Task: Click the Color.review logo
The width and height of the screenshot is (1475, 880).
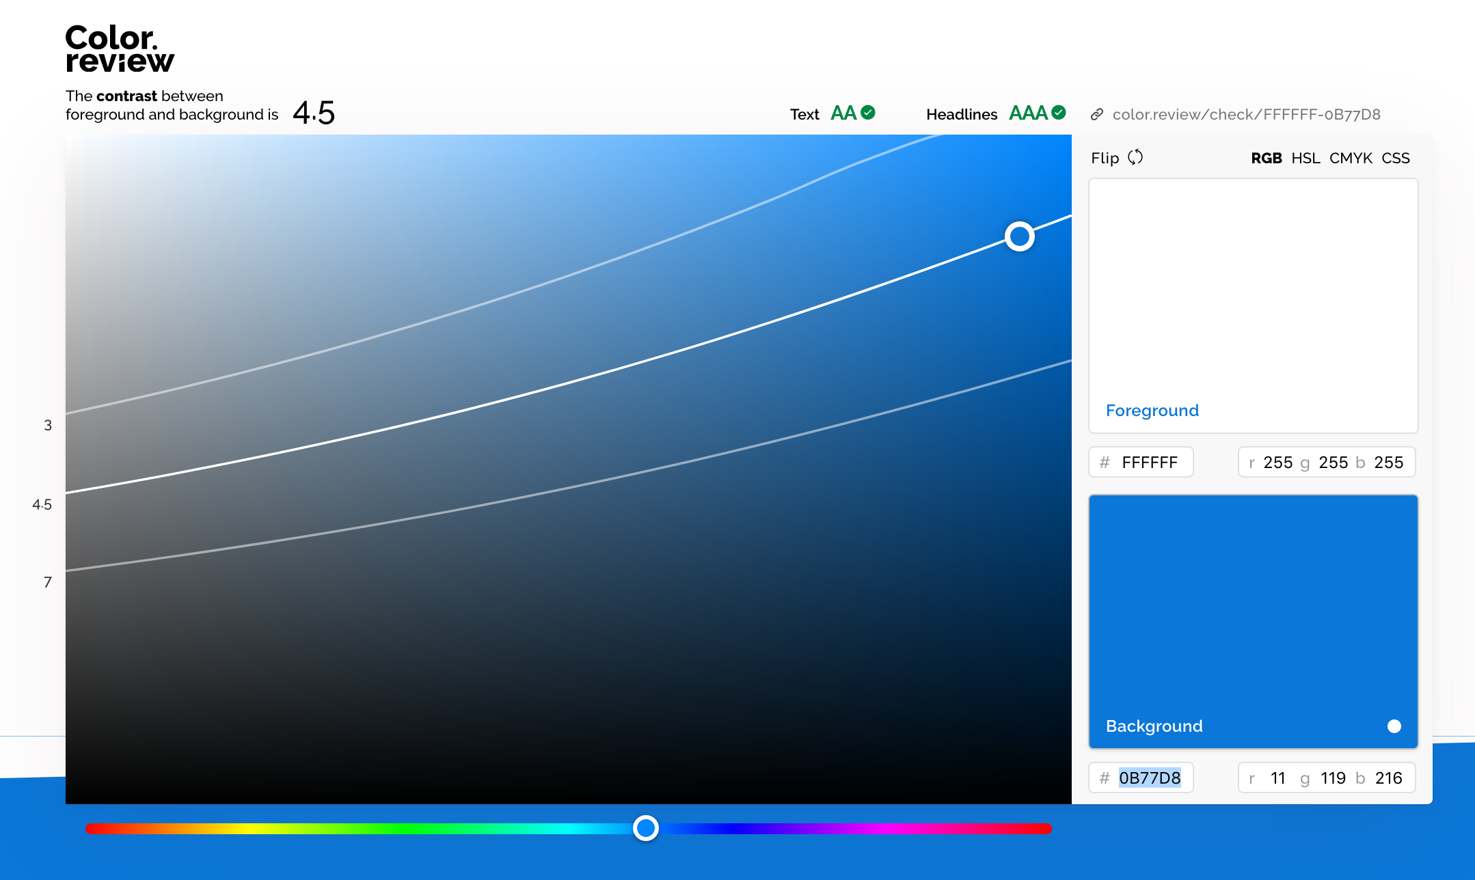Action: pyautogui.click(x=120, y=48)
